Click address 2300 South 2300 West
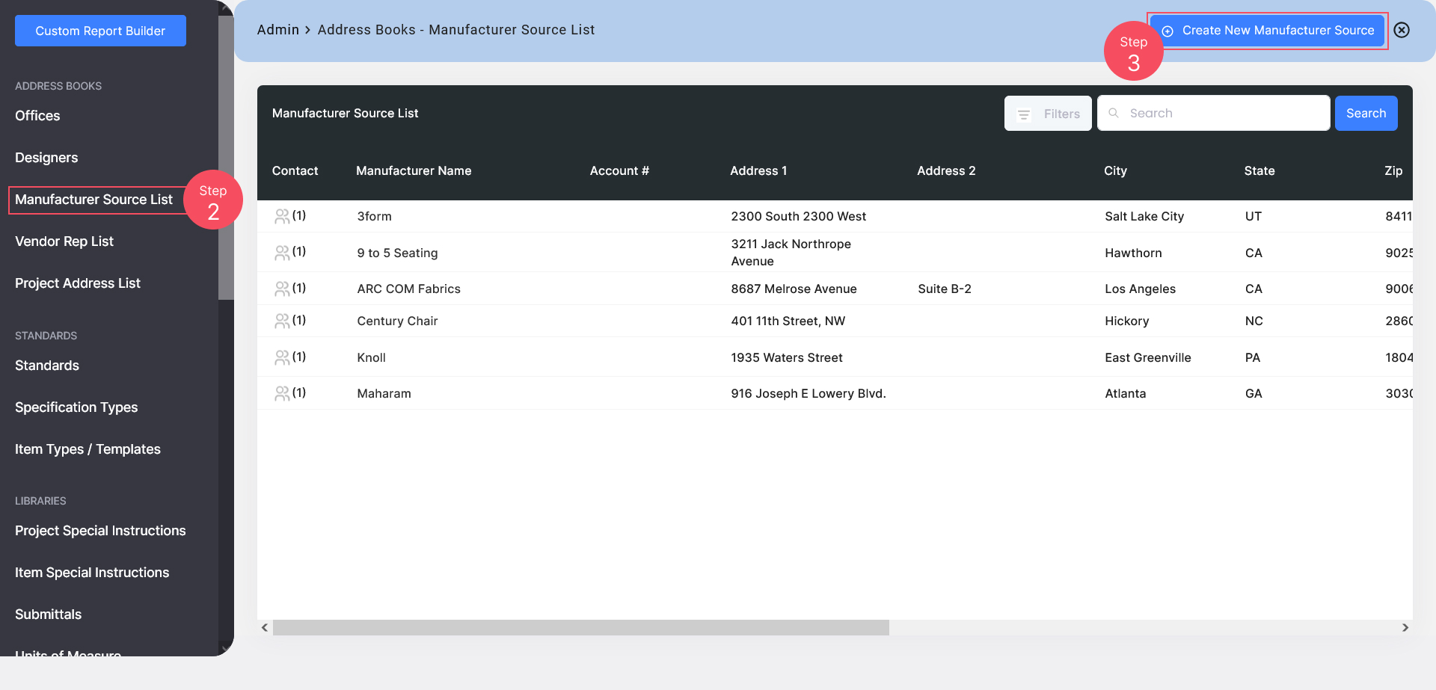Image resolution: width=1436 pixels, height=690 pixels. coord(798,216)
